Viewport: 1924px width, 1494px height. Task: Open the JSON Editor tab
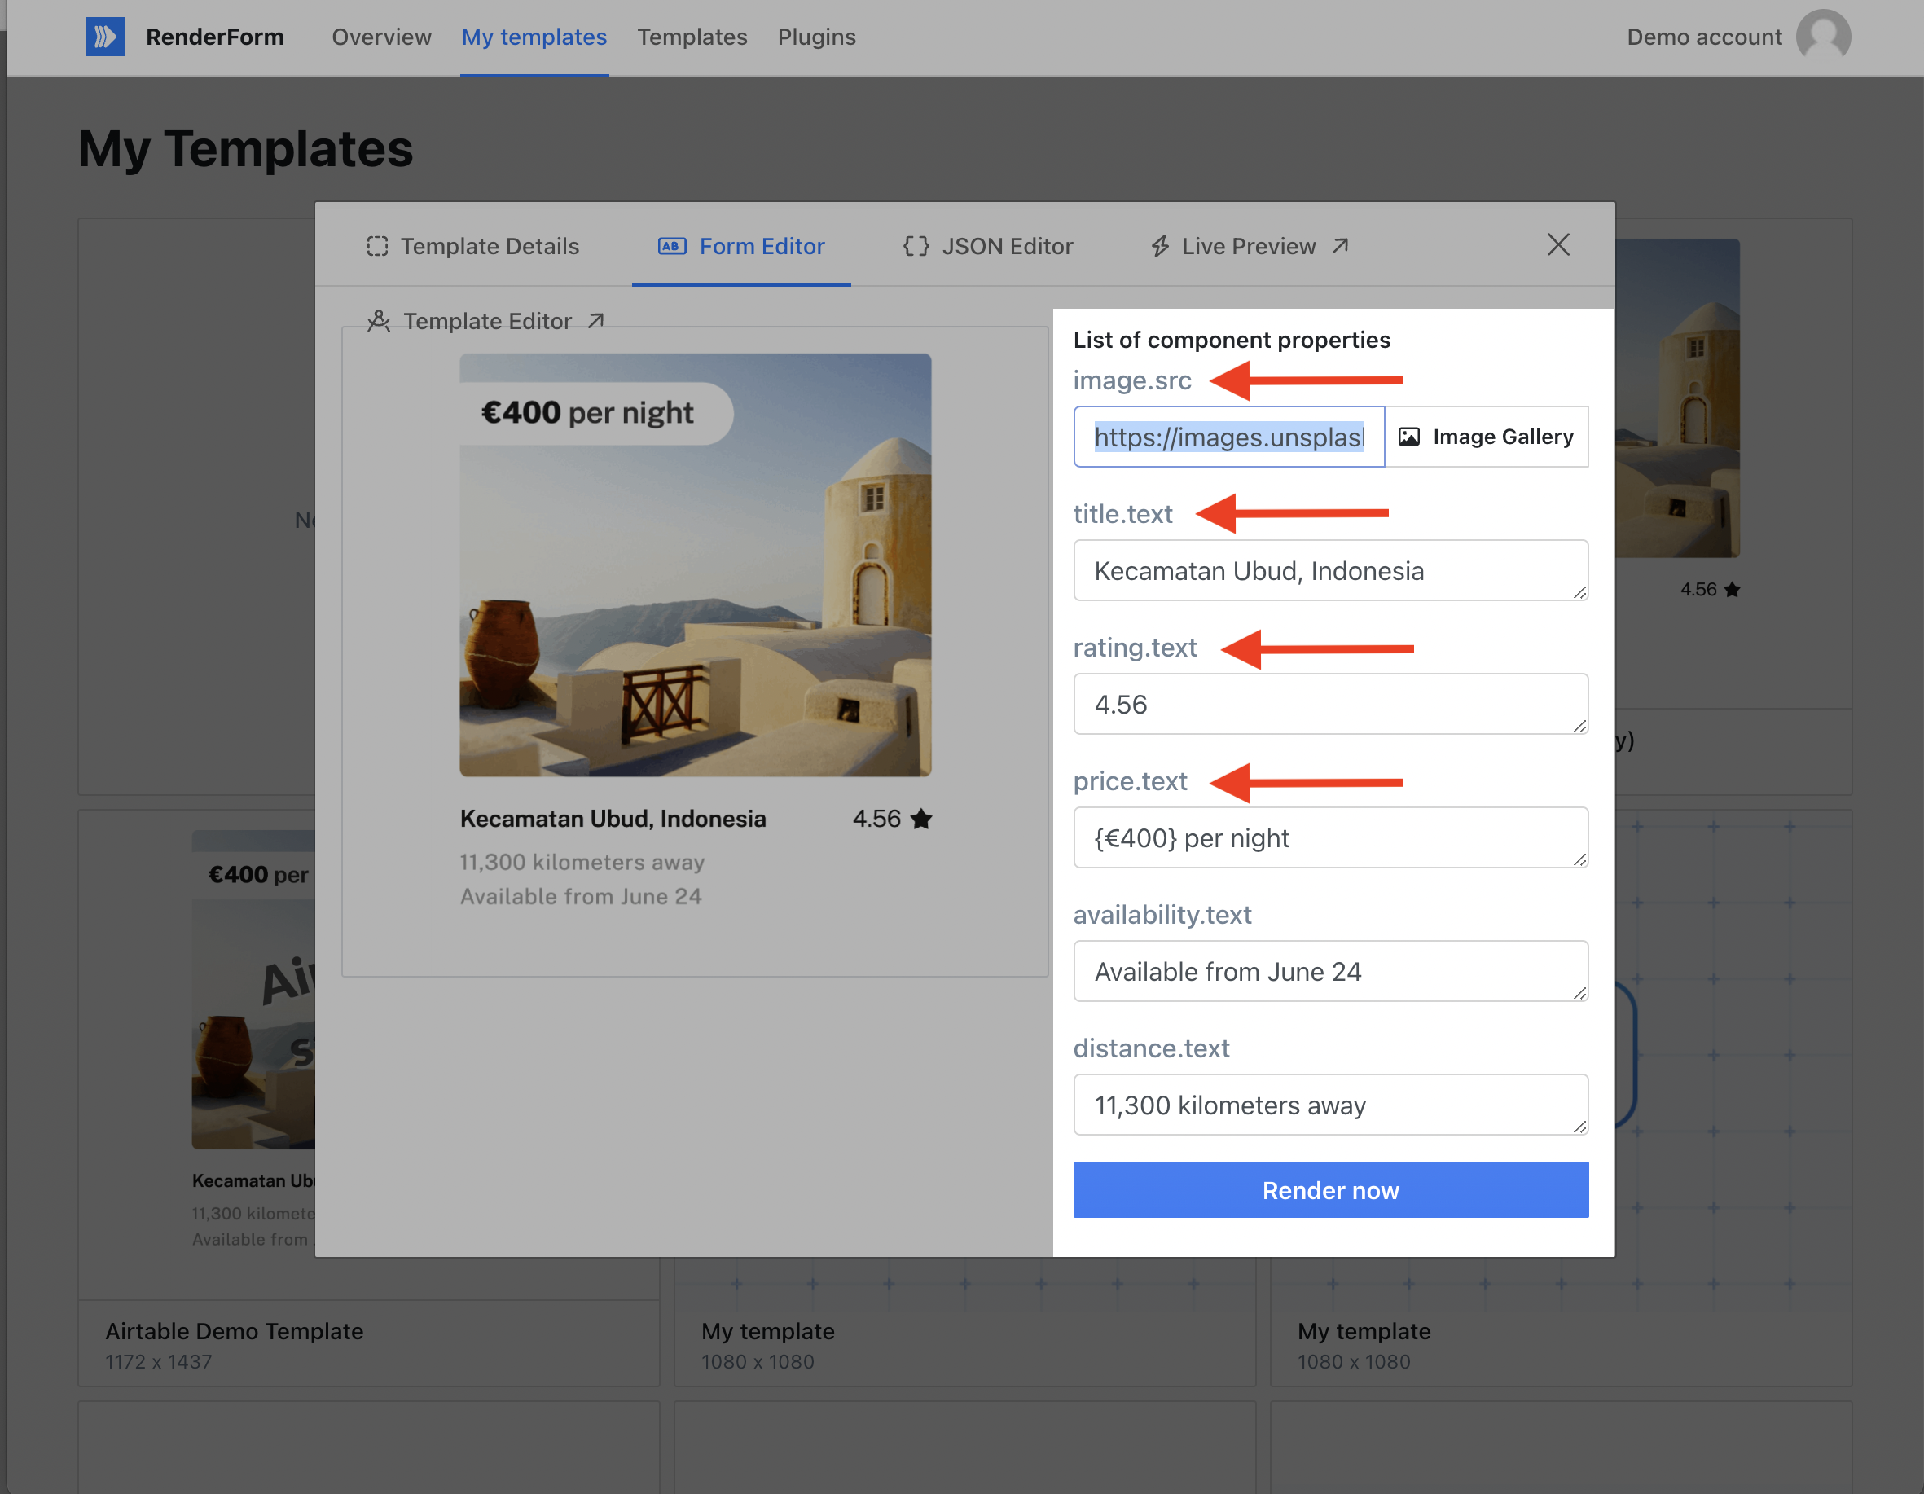tap(987, 247)
